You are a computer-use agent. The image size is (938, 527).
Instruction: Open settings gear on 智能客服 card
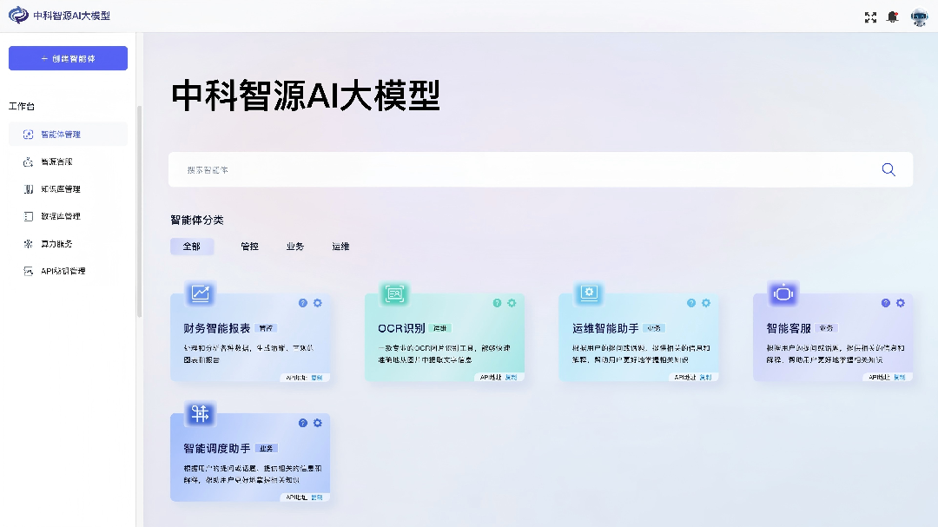[901, 303]
